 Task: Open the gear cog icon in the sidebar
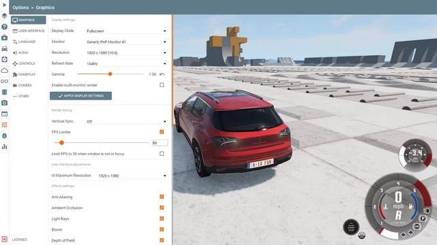pyautogui.click(x=5, y=136)
